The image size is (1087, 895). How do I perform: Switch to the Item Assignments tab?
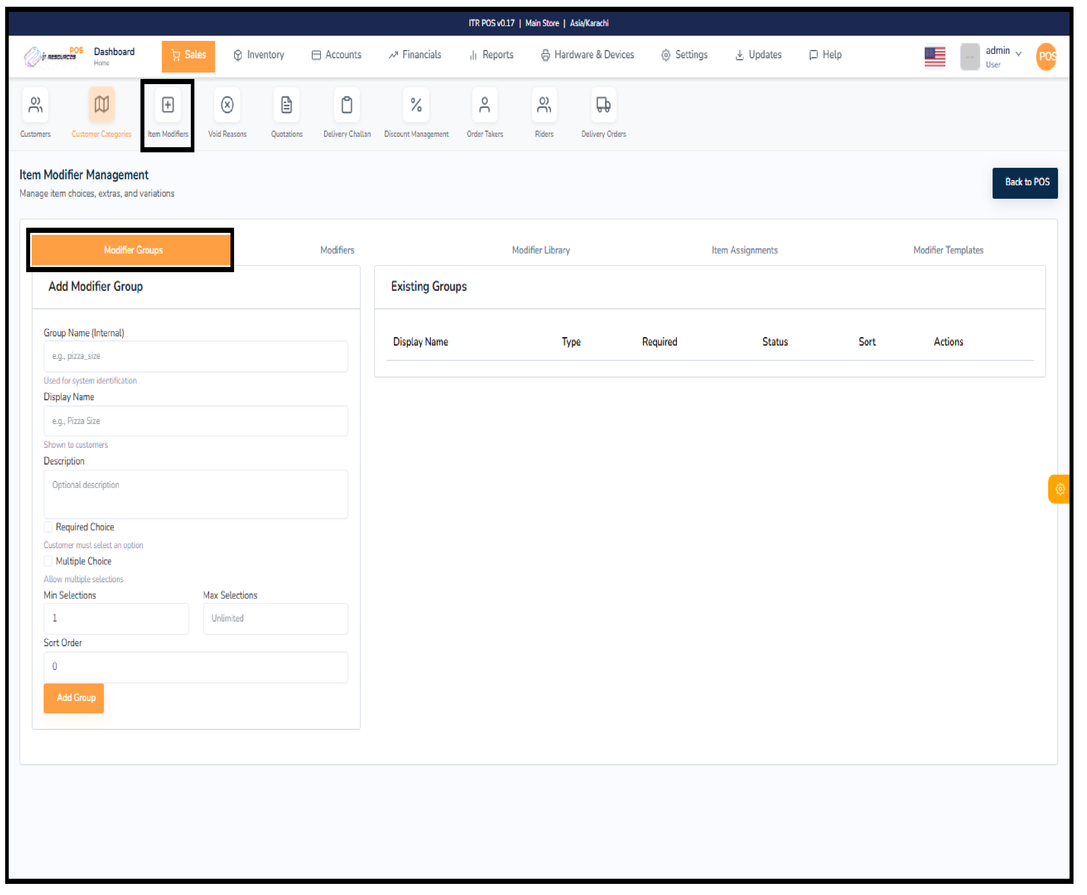[744, 250]
